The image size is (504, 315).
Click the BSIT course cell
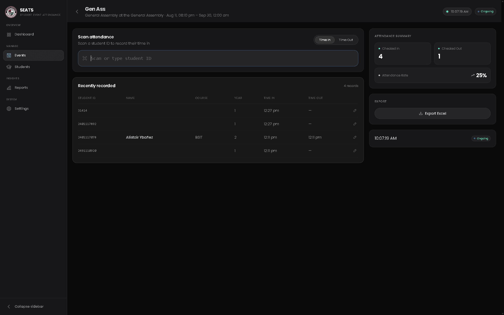[199, 137]
